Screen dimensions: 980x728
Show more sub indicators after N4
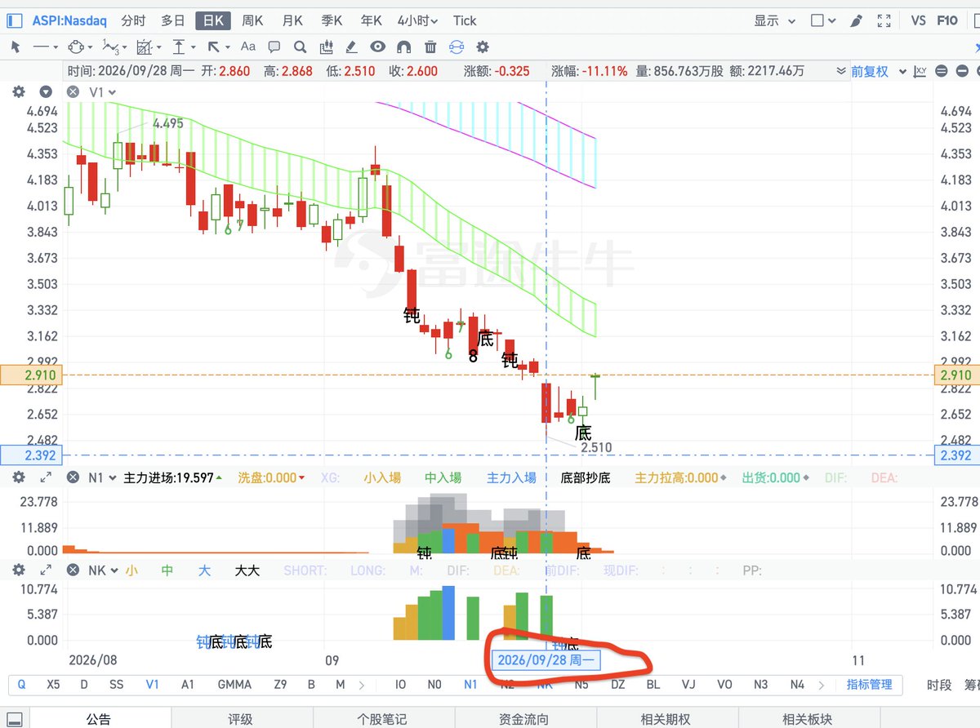point(822,685)
